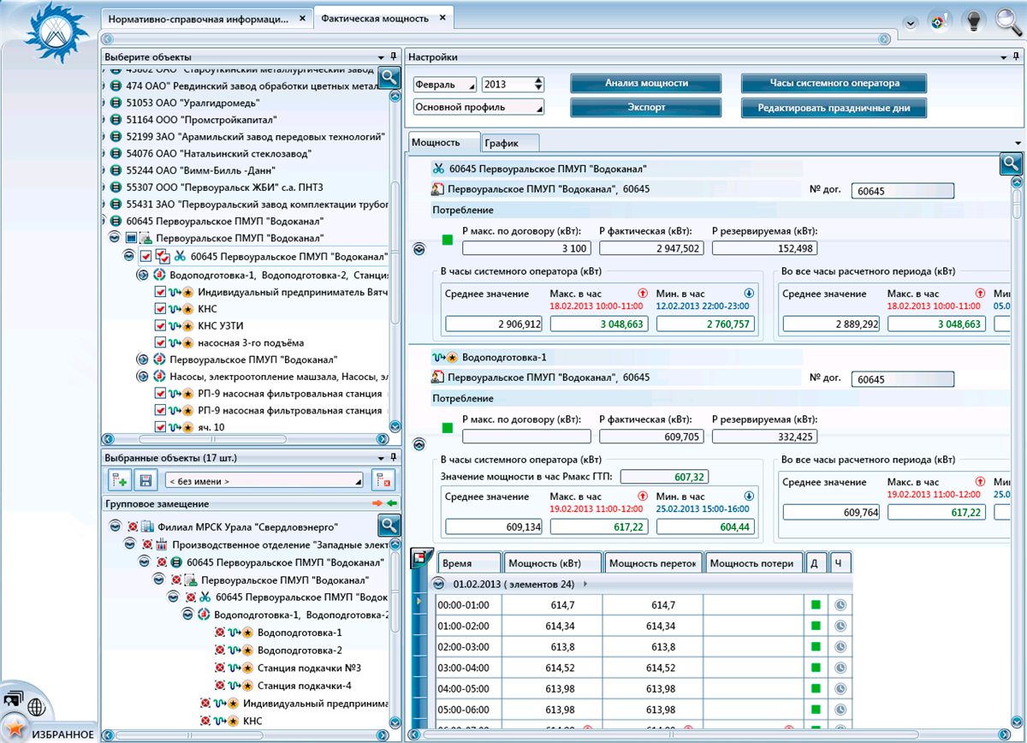Click the Анализ мощности button
This screenshot has width=1027, height=743.
[646, 84]
